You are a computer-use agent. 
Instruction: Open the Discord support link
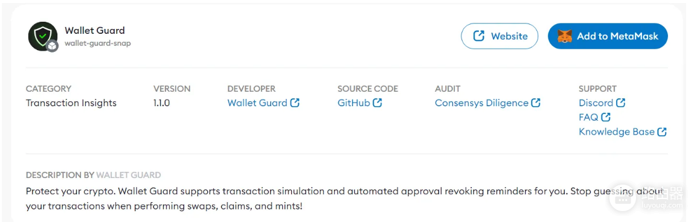pos(596,103)
